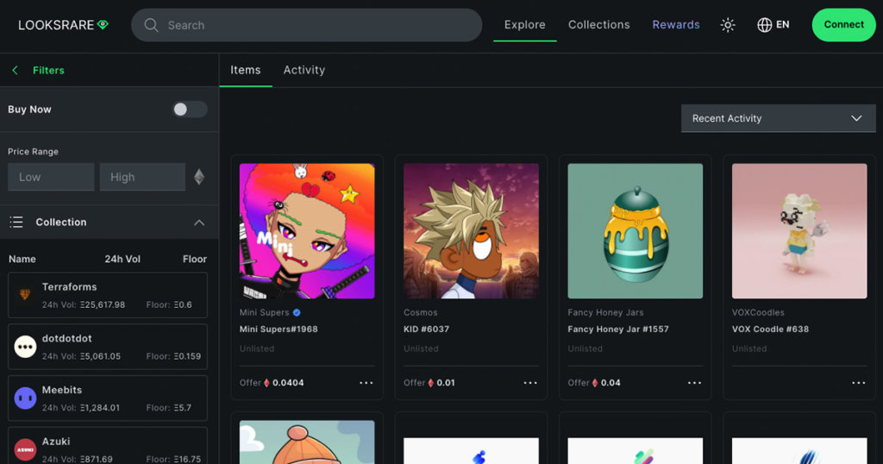This screenshot has width=883, height=464.
Task: Open more options for KID #6037
Action: click(x=530, y=383)
